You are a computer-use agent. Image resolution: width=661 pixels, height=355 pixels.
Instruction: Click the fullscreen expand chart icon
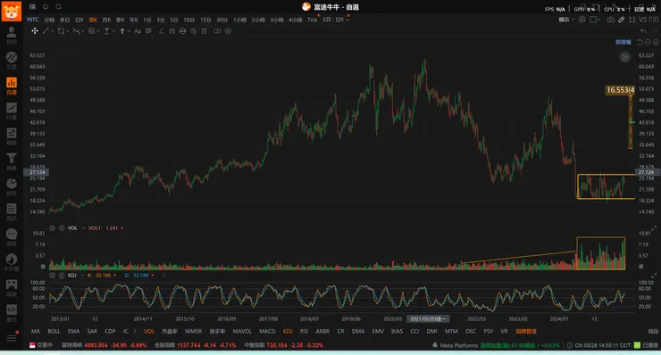(632, 20)
